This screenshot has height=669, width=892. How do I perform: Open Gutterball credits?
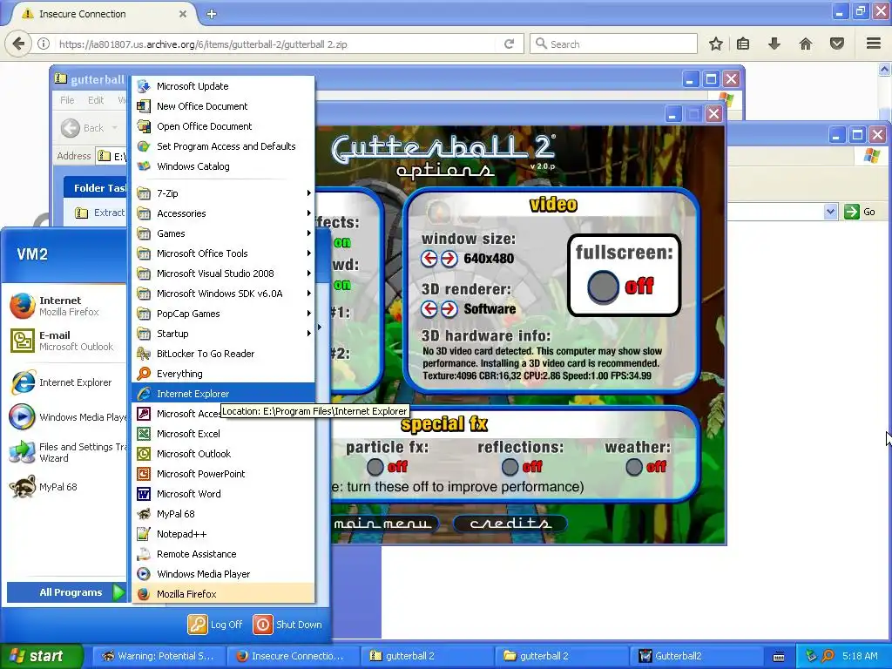click(x=510, y=524)
